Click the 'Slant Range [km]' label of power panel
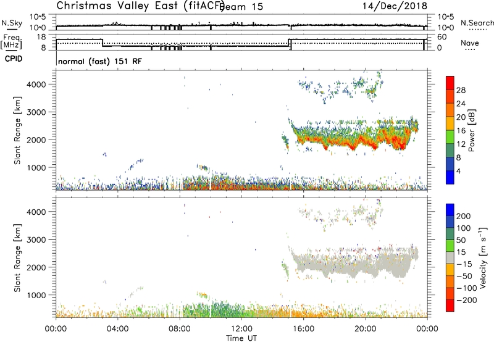Image resolution: width=494 pixels, height=342 pixels. [17, 130]
